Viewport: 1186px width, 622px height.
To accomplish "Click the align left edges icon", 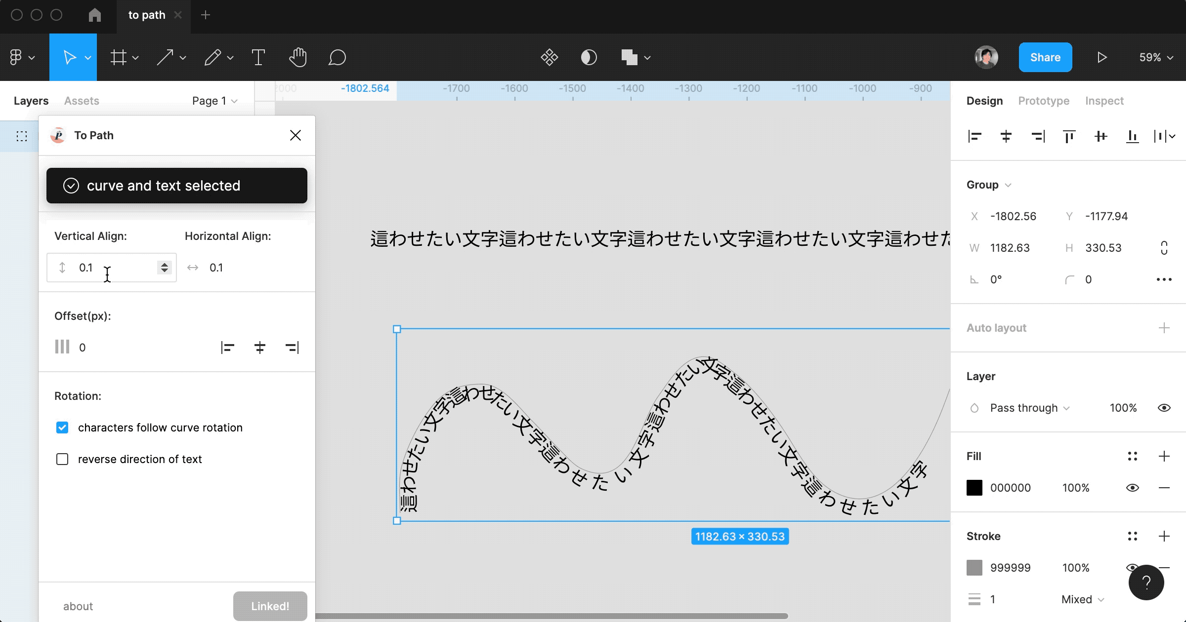I will 974,136.
